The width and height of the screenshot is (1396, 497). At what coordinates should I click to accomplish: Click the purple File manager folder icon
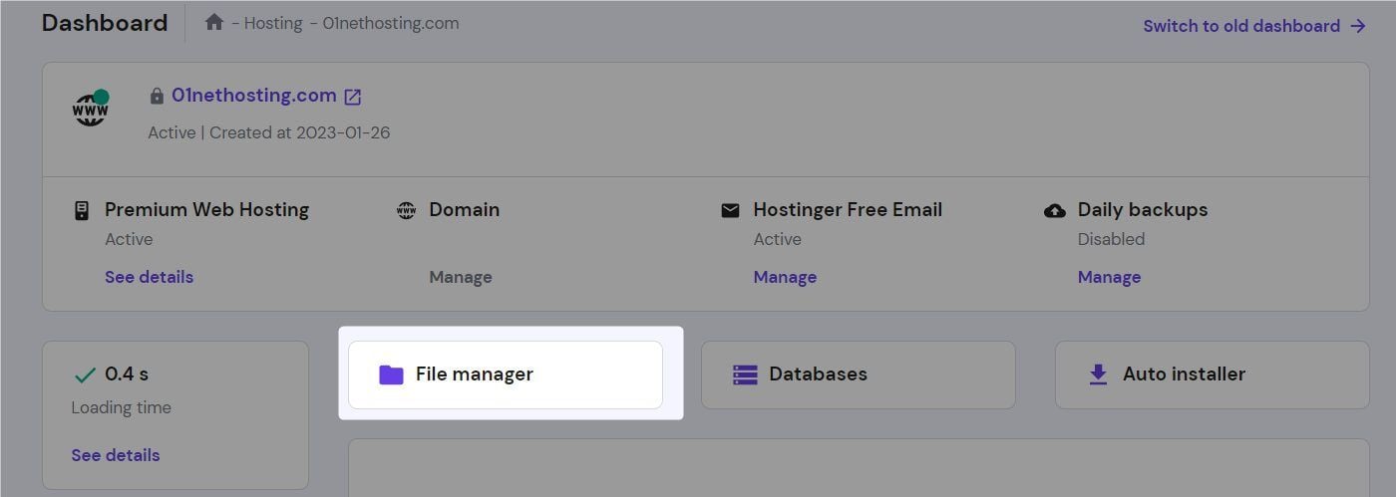391,374
